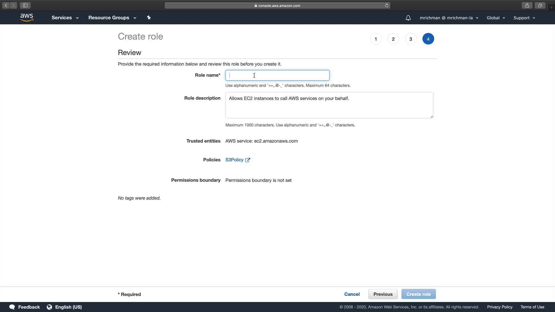Open the mrichman account dropdown
This screenshot has height=312, width=555.
pos(449,18)
